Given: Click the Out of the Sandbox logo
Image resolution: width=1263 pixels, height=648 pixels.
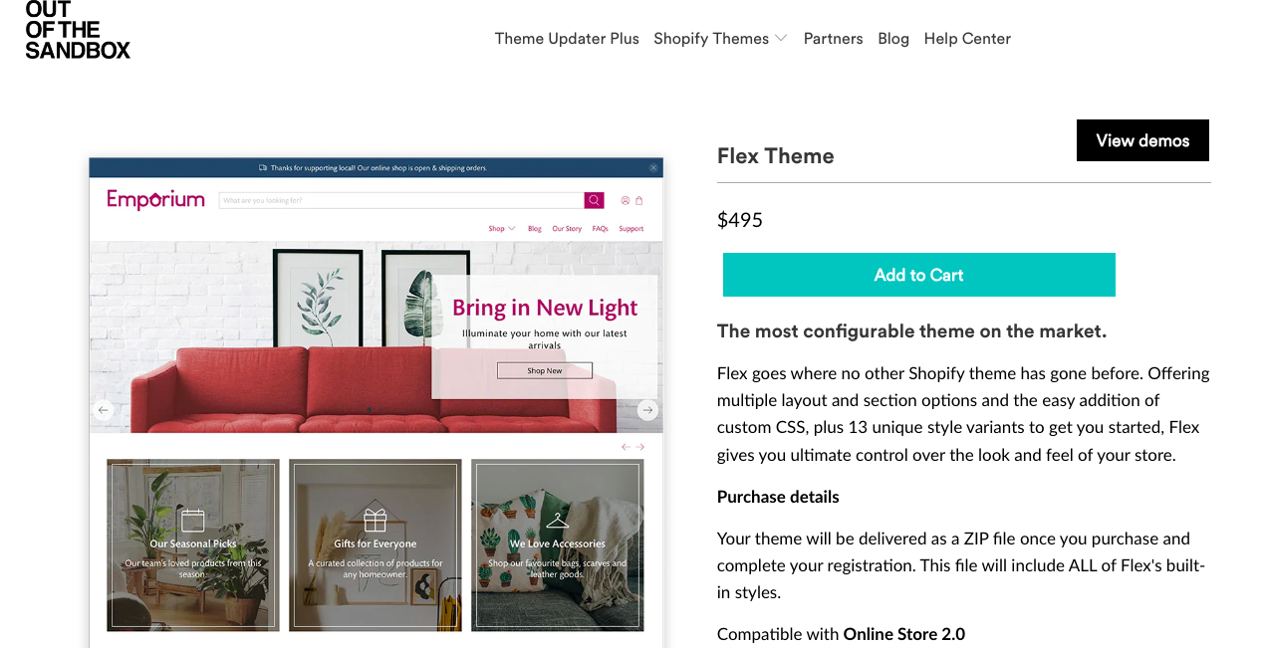Looking at the screenshot, I should tap(77, 30).
